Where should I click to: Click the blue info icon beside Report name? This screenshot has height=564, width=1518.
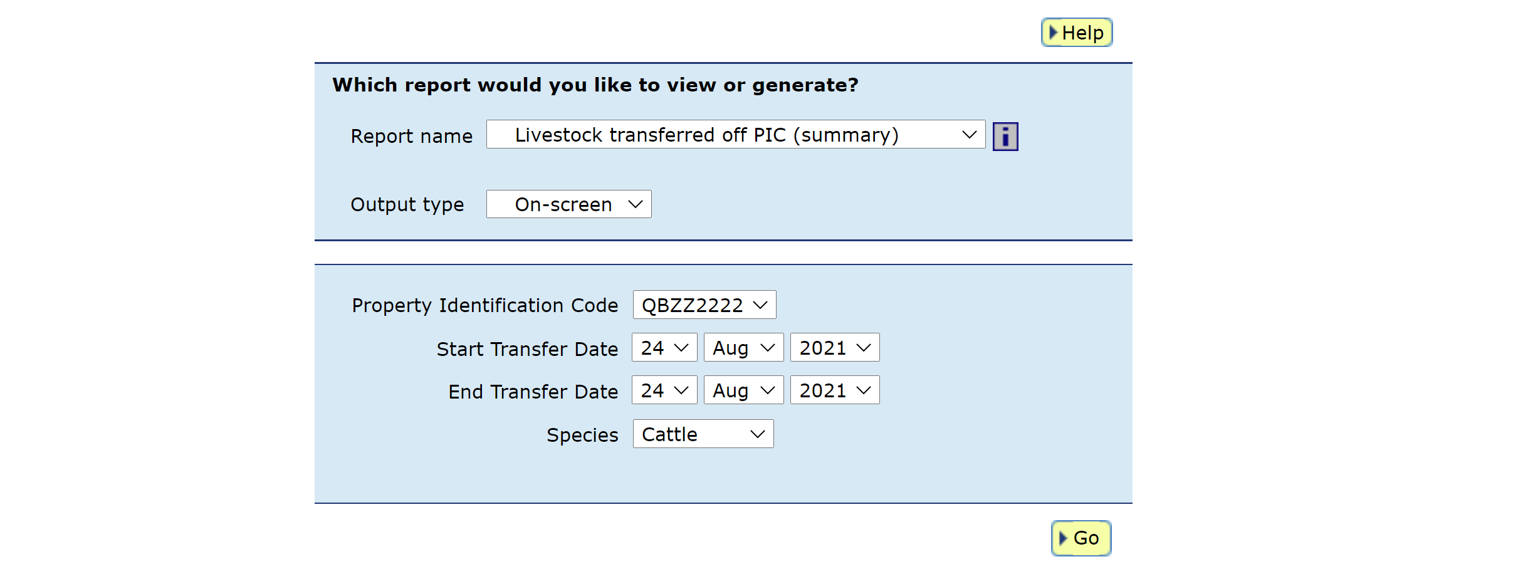pyautogui.click(x=1005, y=137)
